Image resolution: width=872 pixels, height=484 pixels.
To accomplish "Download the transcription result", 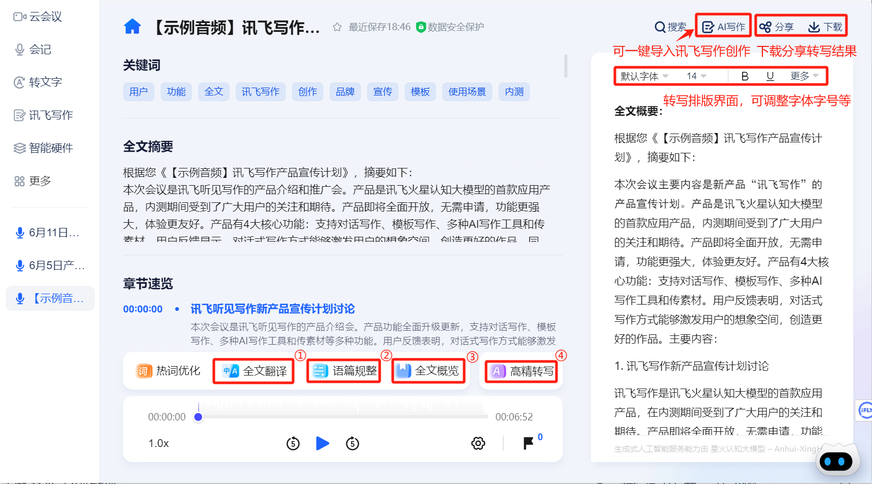I will (x=825, y=27).
